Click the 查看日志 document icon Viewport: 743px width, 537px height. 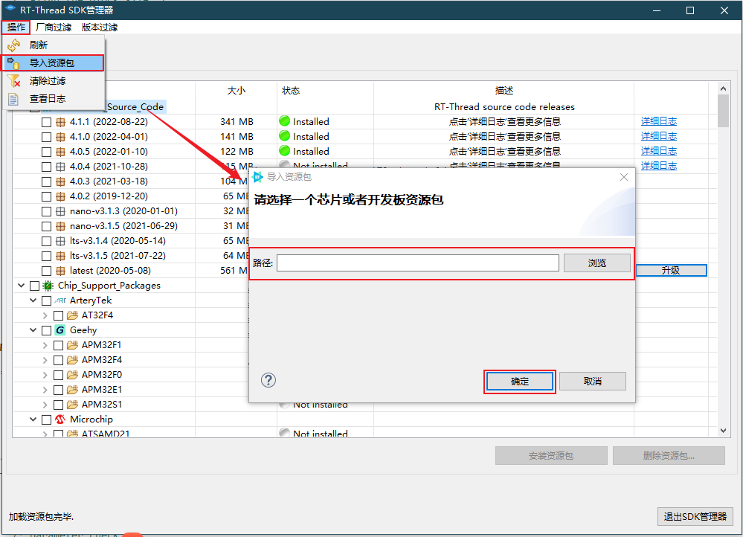(x=13, y=99)
